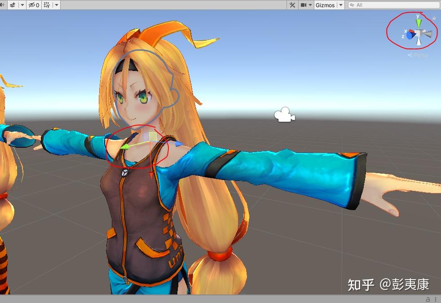This screenshot has width=441, height=303.
Task: Toggle scene audio speaker button
Action: click(2, 5)
